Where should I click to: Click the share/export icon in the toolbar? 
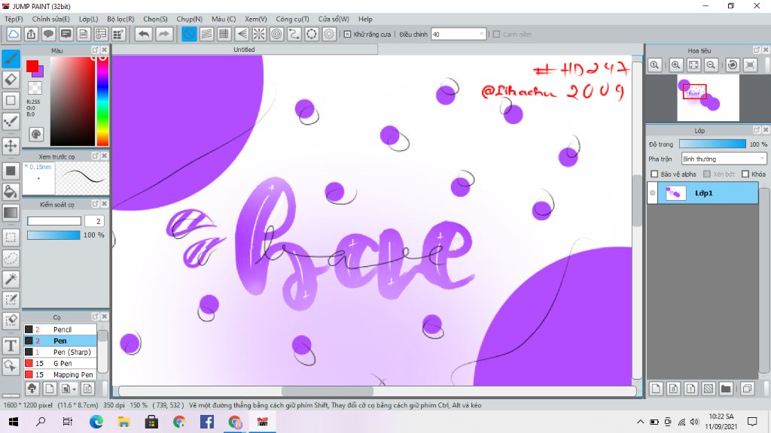click(31, 34)
